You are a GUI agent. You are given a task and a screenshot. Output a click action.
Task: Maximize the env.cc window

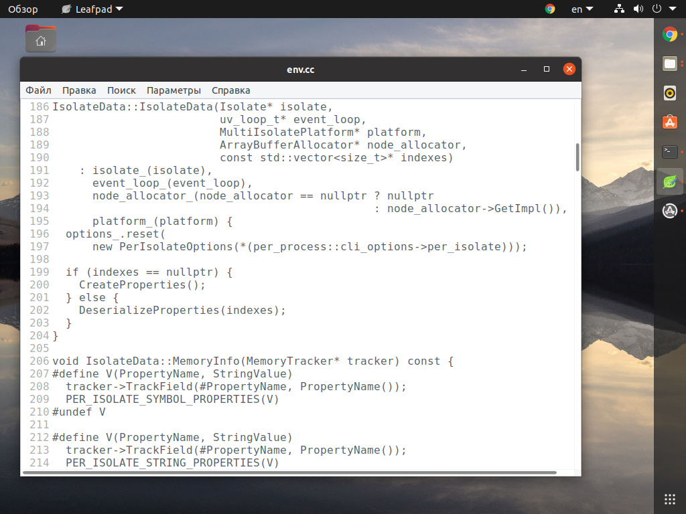pyautogui.click(x=547, y=69)
